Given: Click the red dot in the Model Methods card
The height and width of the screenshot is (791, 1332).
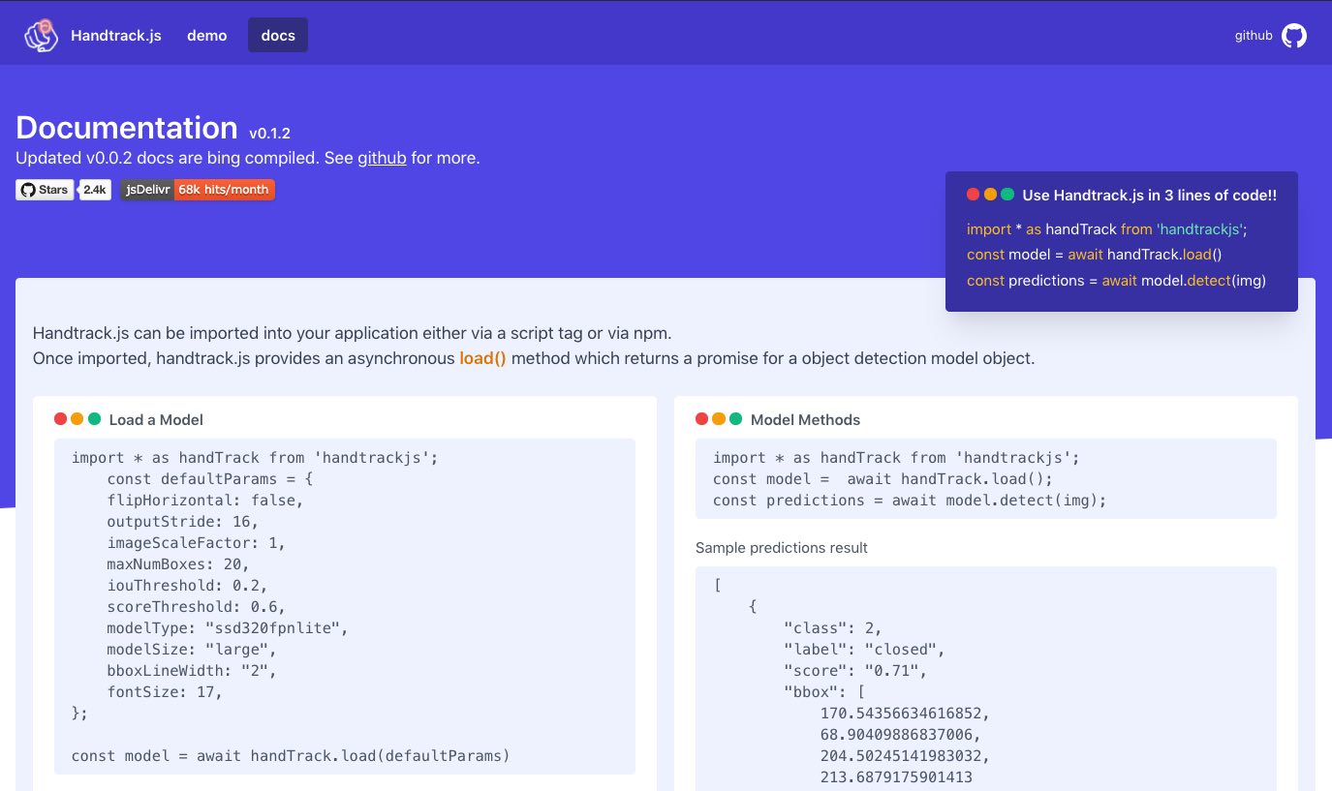Looking at the screenshot, I should [701, 419].
